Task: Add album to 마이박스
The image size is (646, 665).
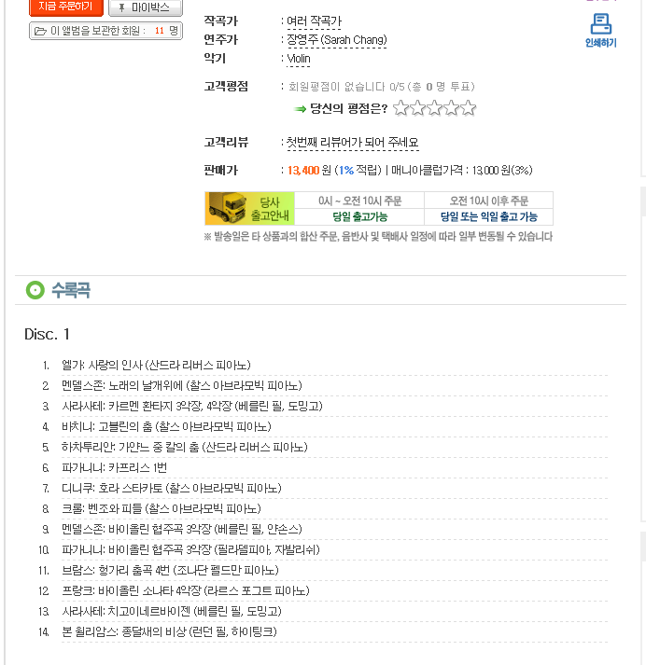Action: coord(145,7)
